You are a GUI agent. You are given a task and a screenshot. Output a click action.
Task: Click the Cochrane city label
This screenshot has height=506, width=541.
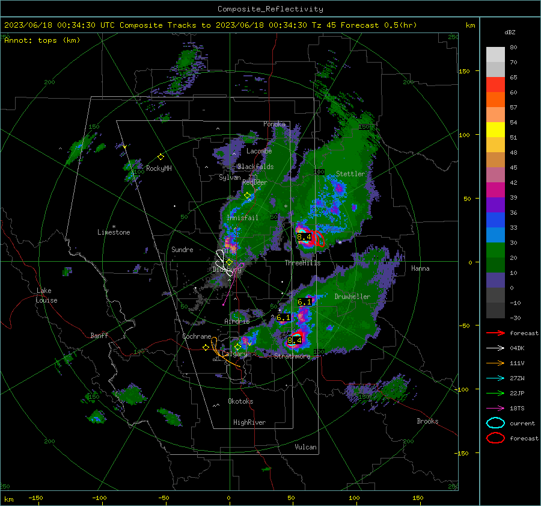coord(197,336)
